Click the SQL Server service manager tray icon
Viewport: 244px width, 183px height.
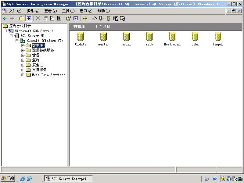(234, 179)
